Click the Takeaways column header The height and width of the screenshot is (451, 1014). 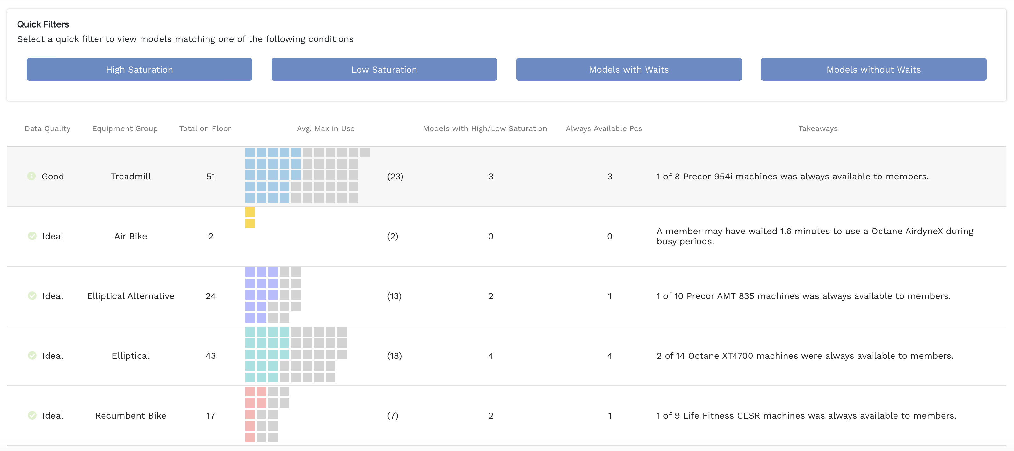click(818, 128)
